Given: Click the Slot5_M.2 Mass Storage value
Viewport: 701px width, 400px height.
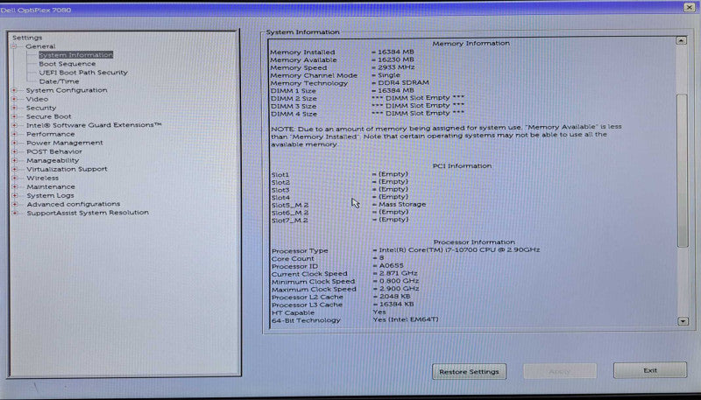Looking at the screenshot, I should [402, 205].
